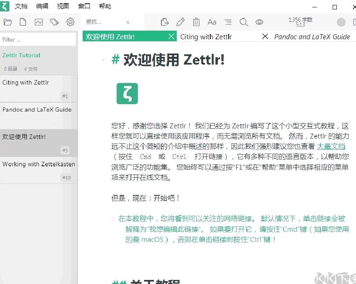Show the table of contents icon
This screenshot has height=284, width=356.
pyautogui.click(x=228, y=22)
